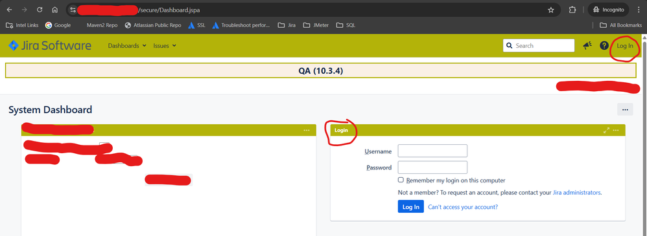
Task: Click the Jira Software logo
Action: pos(50,46)
